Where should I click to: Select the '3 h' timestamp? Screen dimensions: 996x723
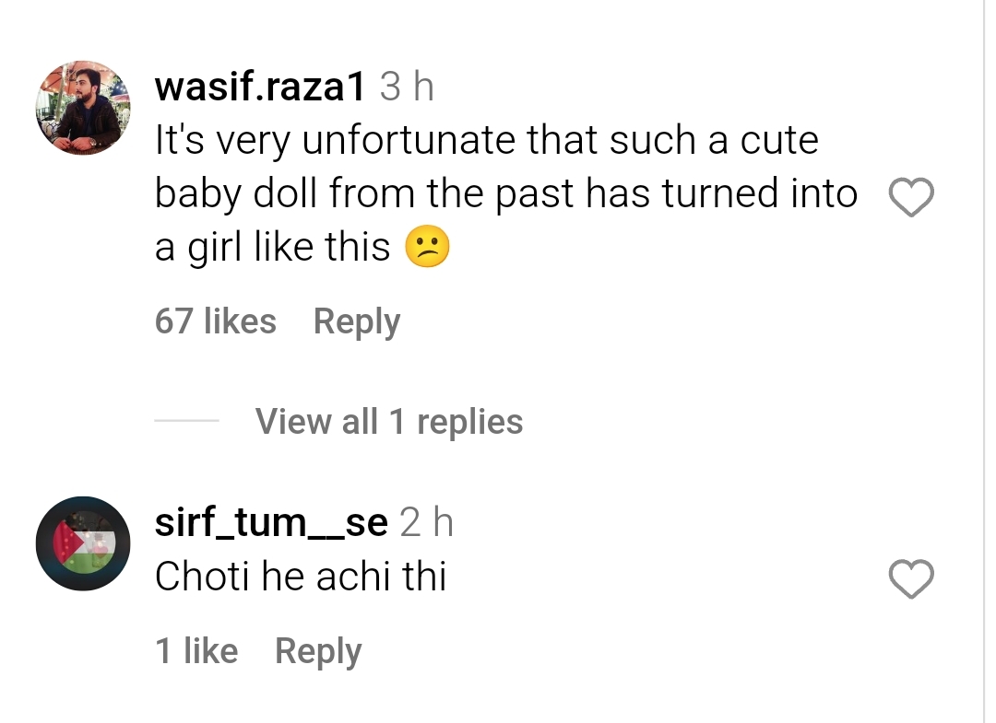pyautogui.click(x=406, y=86)
